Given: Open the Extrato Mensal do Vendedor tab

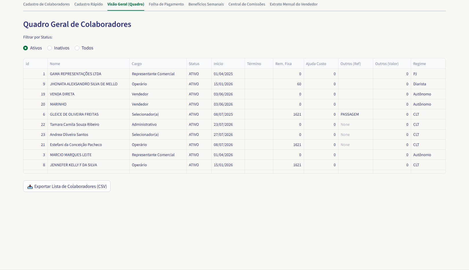Looking at the screenshot, I should 294,4.
